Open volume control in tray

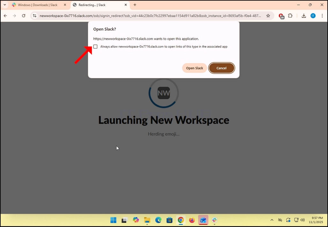pyautogui.click(x=302, y=220)
